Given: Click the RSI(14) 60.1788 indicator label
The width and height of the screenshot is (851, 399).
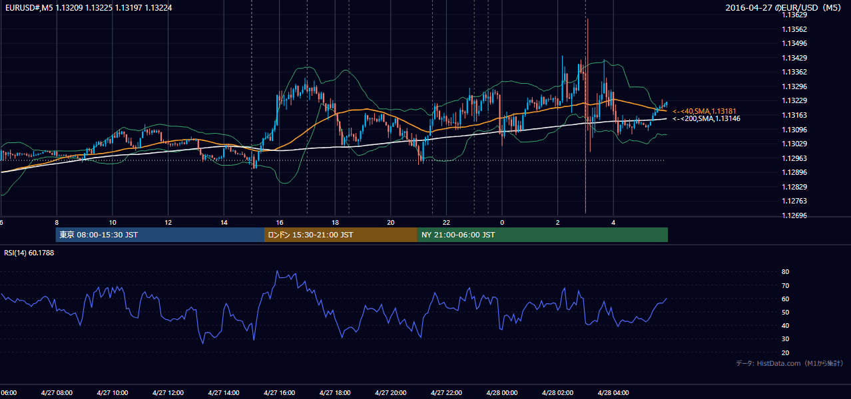Looking at the screenshot, I should [29, 253].
